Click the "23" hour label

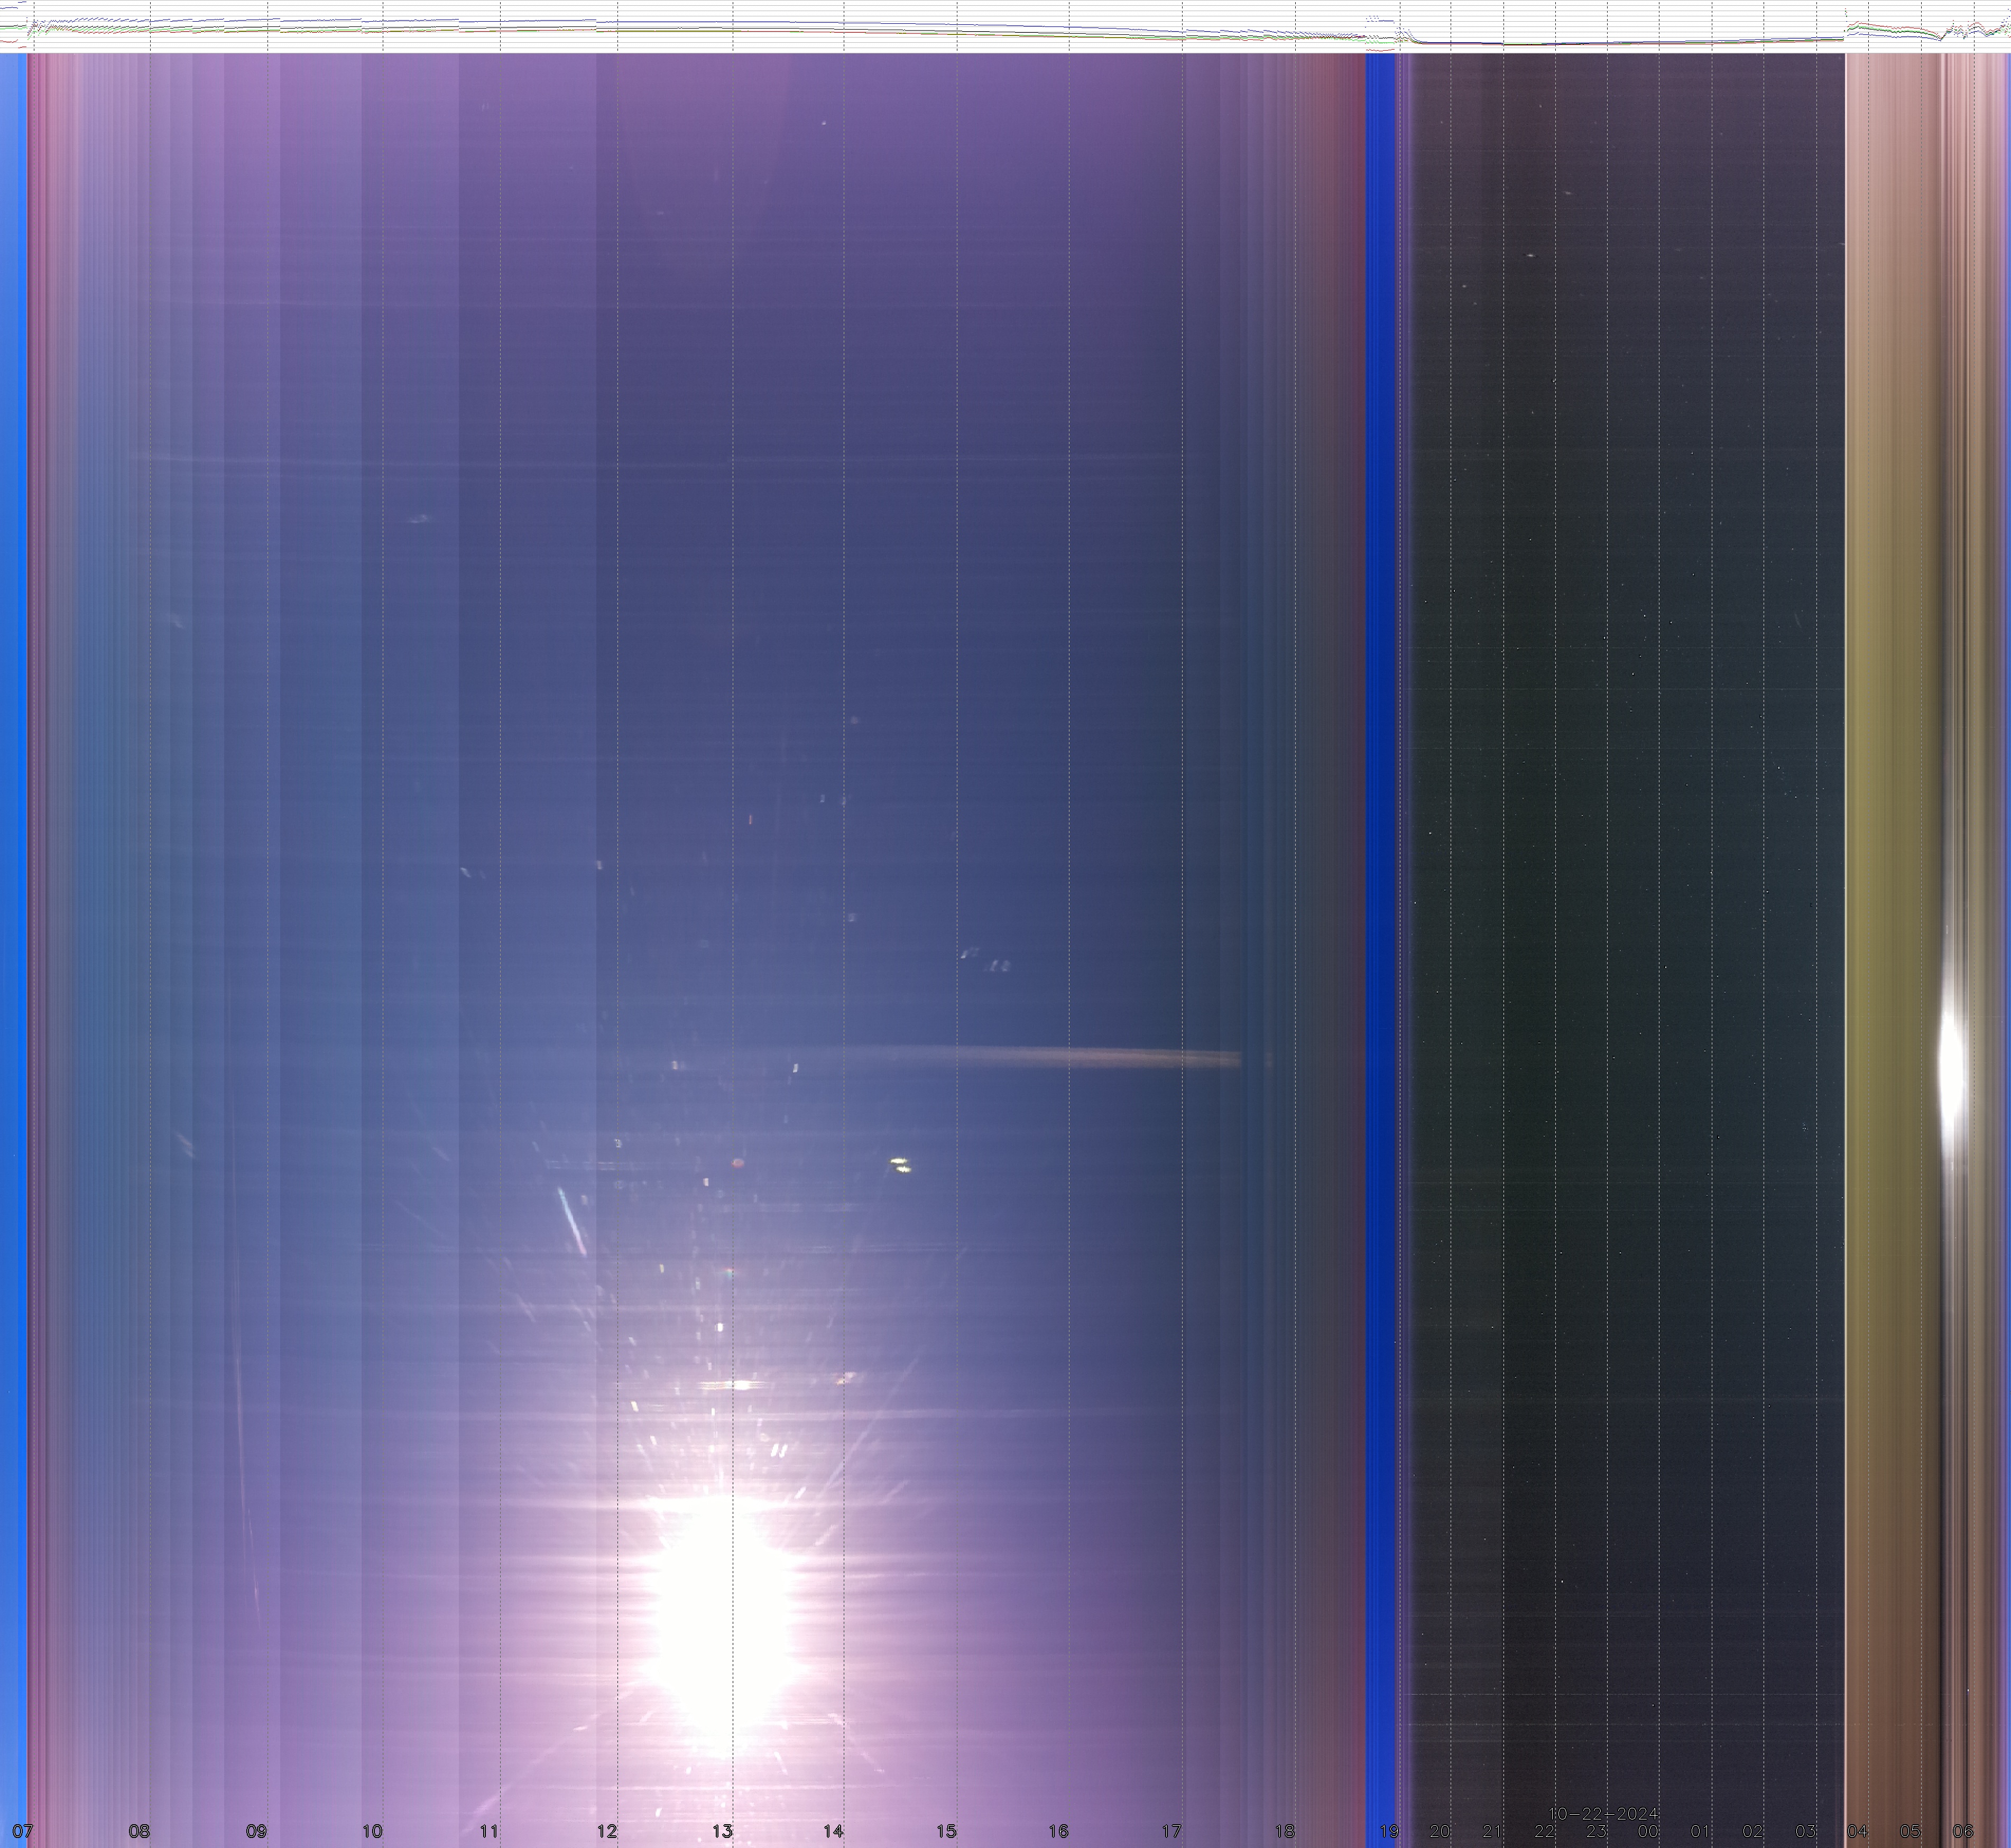pos(1596,1832)
